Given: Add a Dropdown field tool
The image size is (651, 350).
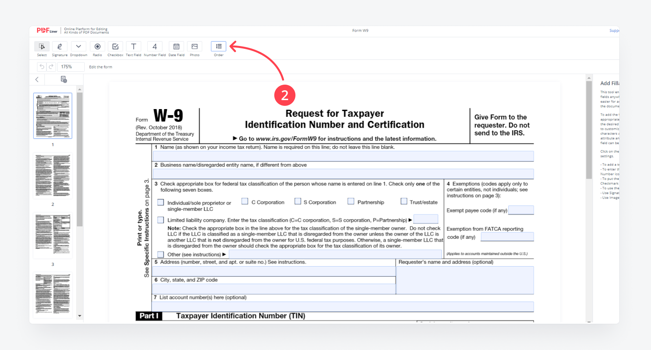Looking at the screenshot, I should click(79, 46).
